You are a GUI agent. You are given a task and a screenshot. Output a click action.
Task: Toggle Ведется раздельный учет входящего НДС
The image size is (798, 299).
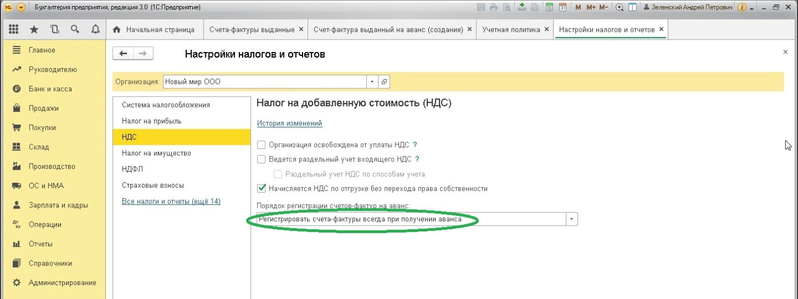[x=261, y=159]
